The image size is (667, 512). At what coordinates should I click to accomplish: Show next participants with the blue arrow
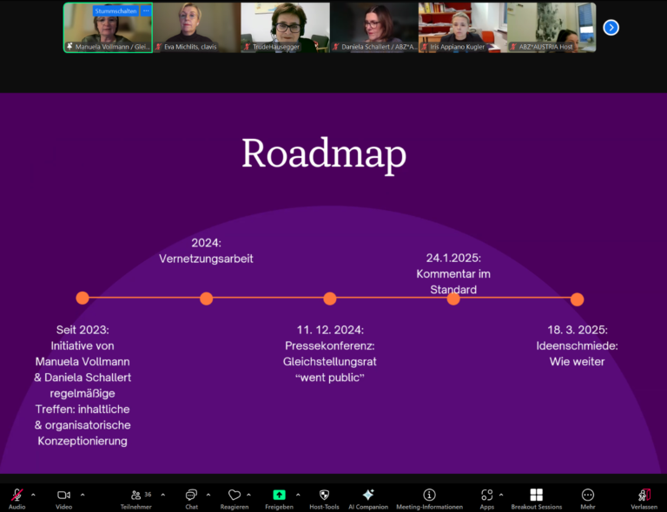[611, 28]
